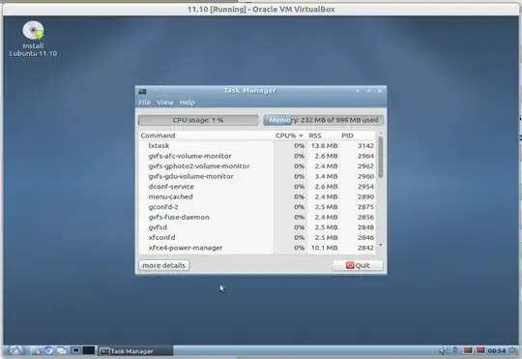Select the Task Manager taskbar entry
The height and width of the screenshot is (359, 522).
(136, 351)
